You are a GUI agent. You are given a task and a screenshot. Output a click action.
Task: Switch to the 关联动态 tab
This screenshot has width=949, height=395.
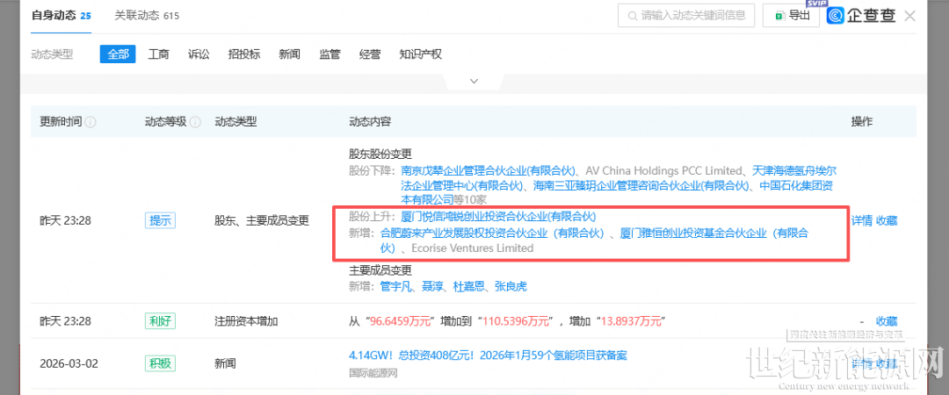(x=147, y=16)
